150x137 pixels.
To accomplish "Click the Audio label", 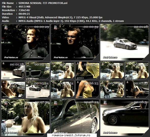I will click(x=6, y=21).
